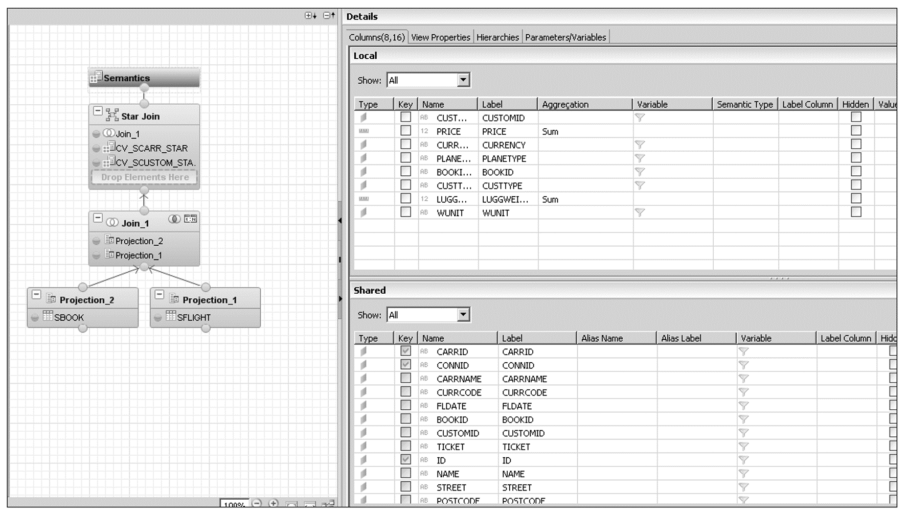Screen dimensions: 906x516
Task: Click the zoom out button
Action: tap(257, 503)
